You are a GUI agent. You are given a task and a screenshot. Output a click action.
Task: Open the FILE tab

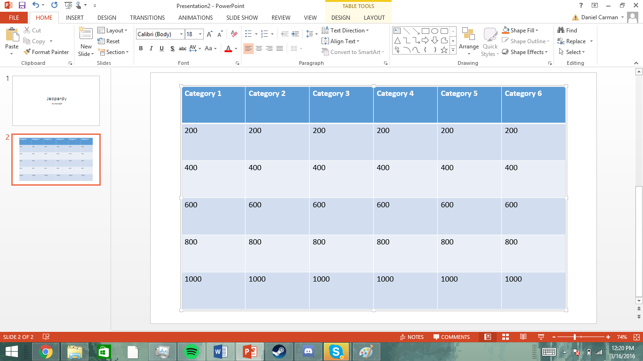click(x=14, y=18)
